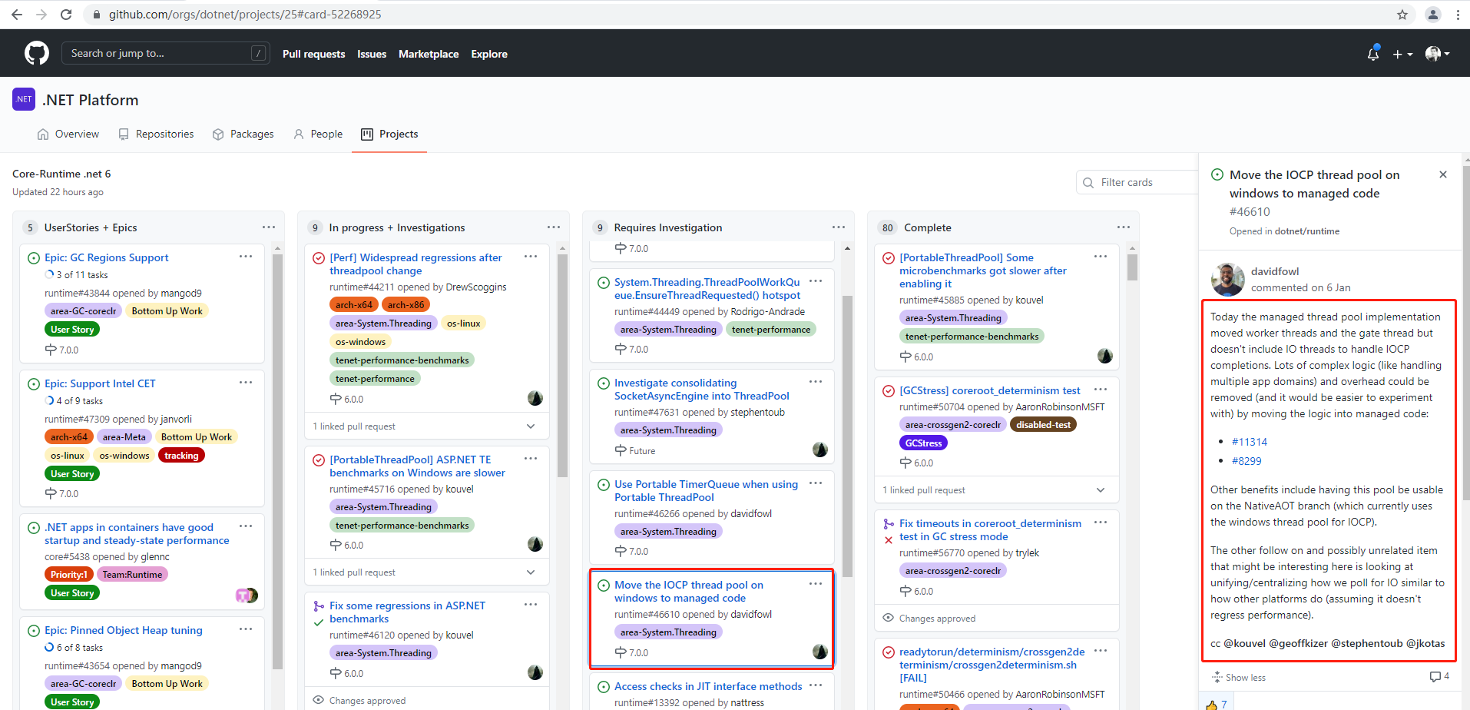Open linked issue #8299 in the comment
The width and height of the screenshot is (1470, 710).
pos(1247,461)
